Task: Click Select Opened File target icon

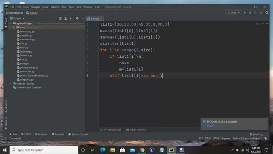Action: [x=60, y=18]
